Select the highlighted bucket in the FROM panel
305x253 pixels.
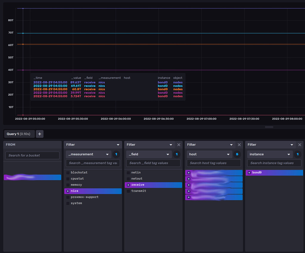tap(32, 177)
